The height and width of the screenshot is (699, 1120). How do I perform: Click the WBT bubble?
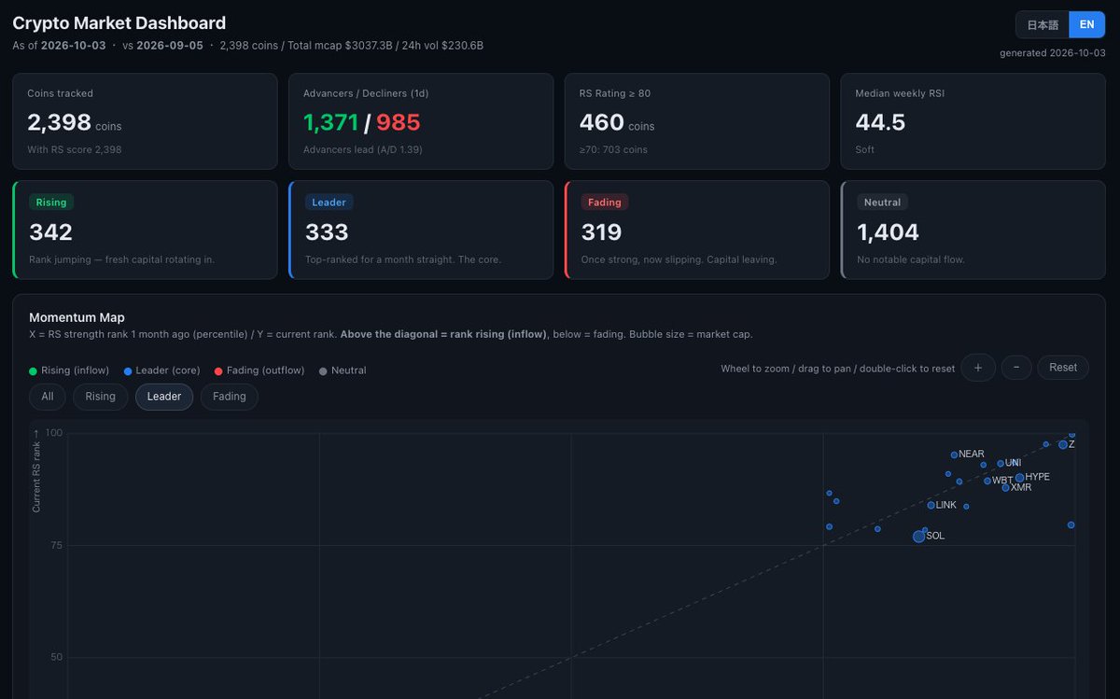pos(987,481)
